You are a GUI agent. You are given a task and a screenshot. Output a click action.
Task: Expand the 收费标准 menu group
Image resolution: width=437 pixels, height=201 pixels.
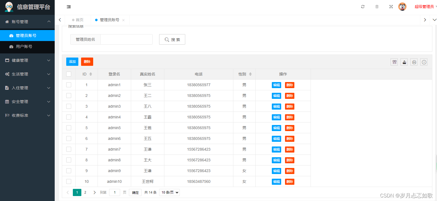coord(27,115)
